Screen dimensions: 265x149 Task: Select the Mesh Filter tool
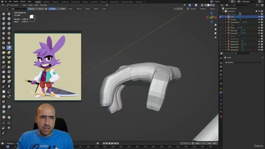point(4,107)
